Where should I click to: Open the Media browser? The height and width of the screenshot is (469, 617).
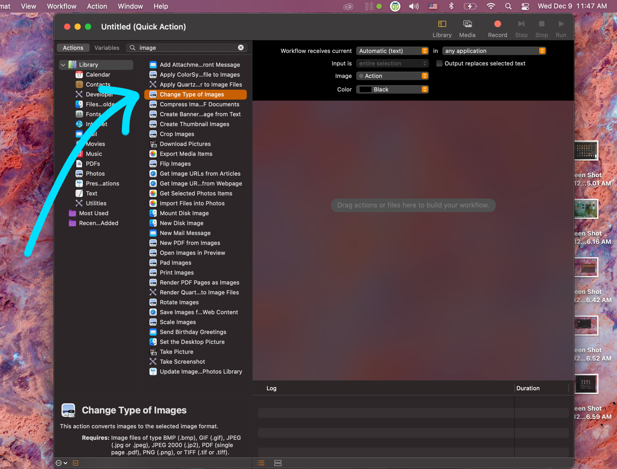click(x=467, y=29)
